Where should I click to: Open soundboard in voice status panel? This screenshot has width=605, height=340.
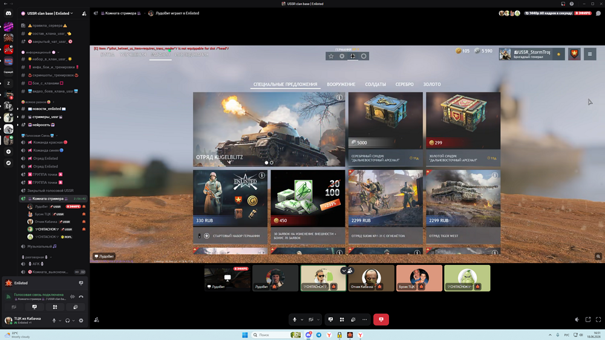(x=76, y=307)
